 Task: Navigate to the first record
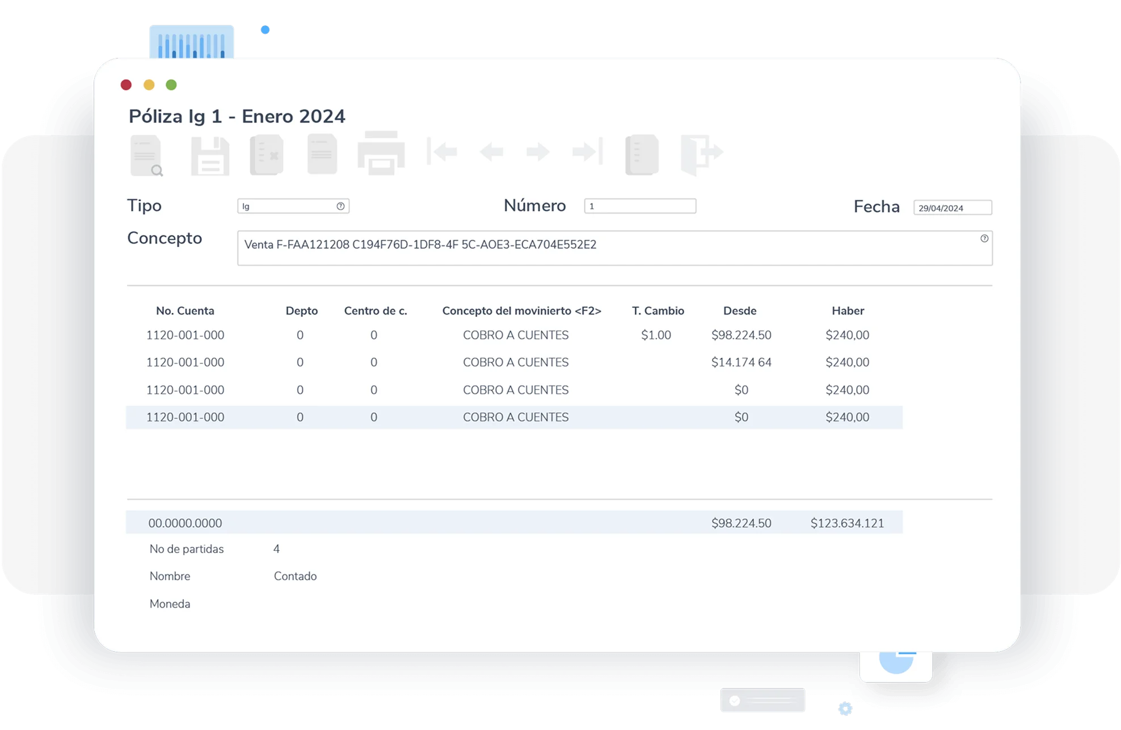444,152
